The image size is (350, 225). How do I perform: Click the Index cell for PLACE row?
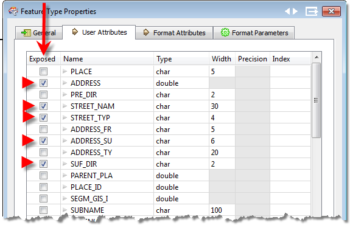pos(290,72)
